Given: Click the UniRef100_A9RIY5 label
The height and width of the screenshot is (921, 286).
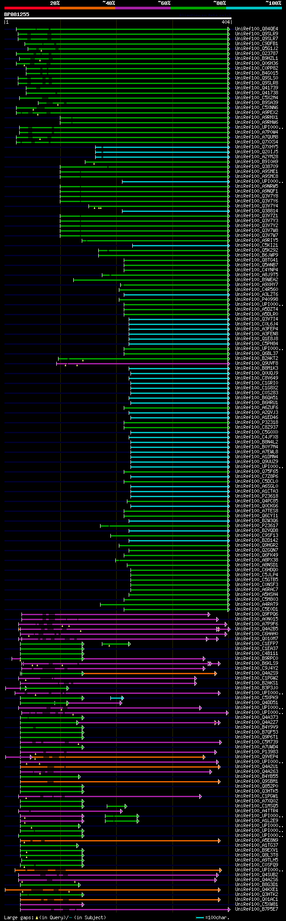Looking at the screenshot, I should [257, 241].
